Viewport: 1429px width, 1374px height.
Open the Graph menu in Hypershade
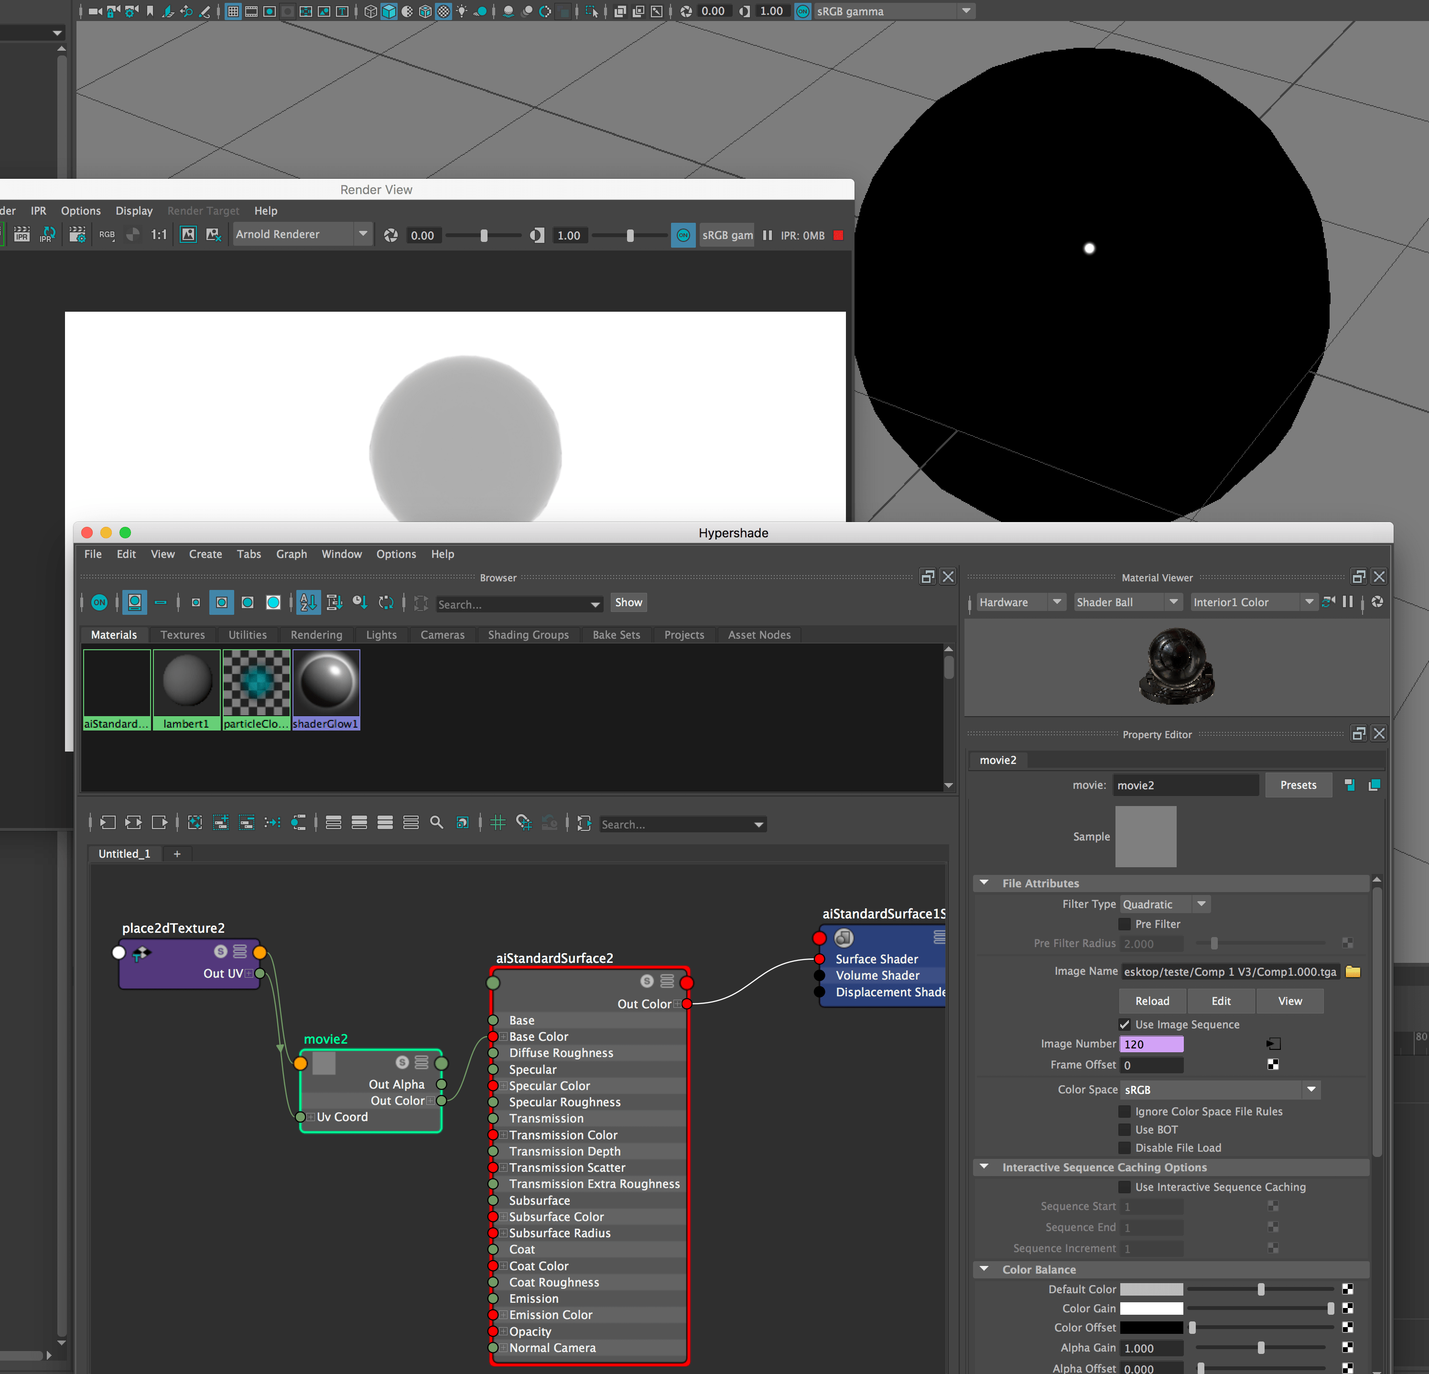click(x=292, y=554)
